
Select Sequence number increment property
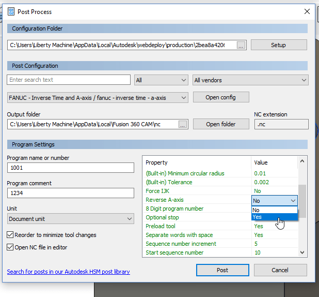coord(181,244)
